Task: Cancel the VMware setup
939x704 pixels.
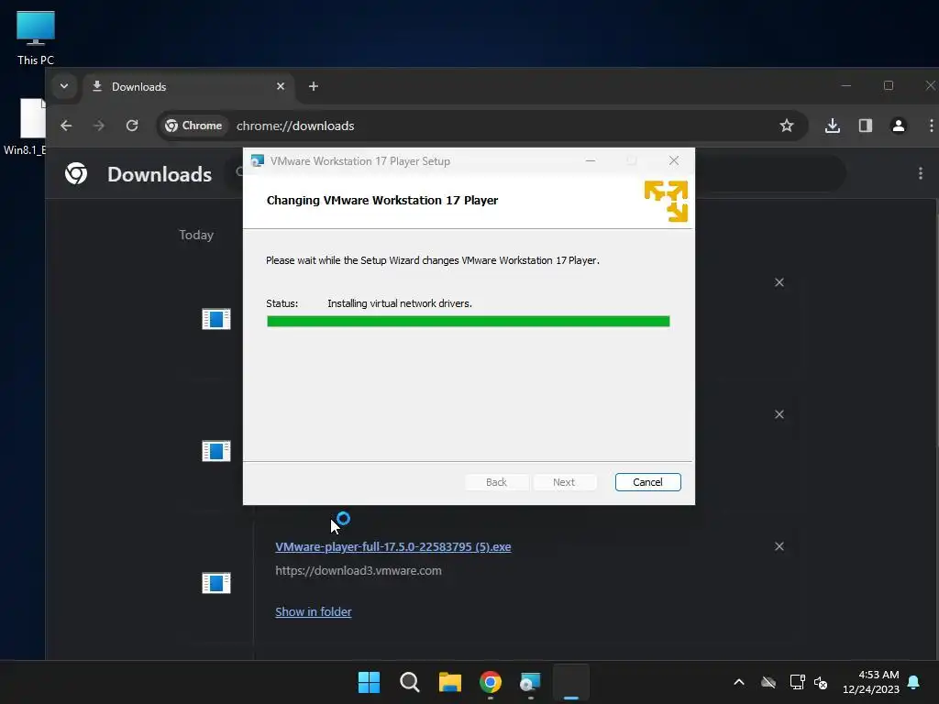Action: pyautogui.click(x=648, y=482)
